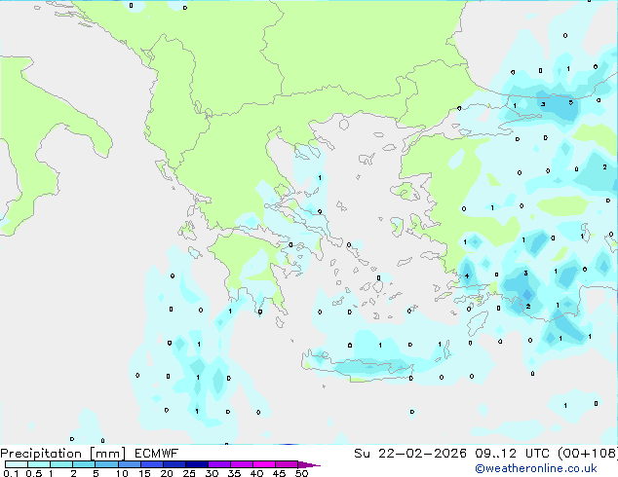The image size is (618, 477).
Task: Click the date '22-02-2026' text
Action: [422, 454]
